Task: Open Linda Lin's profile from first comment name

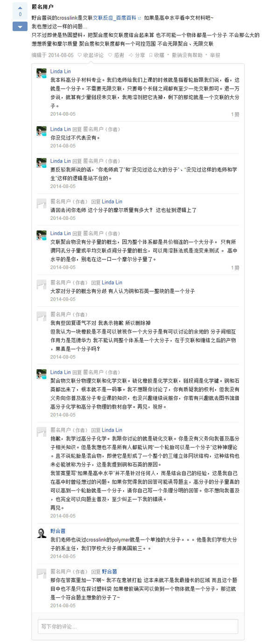Action: coord(60,71)
